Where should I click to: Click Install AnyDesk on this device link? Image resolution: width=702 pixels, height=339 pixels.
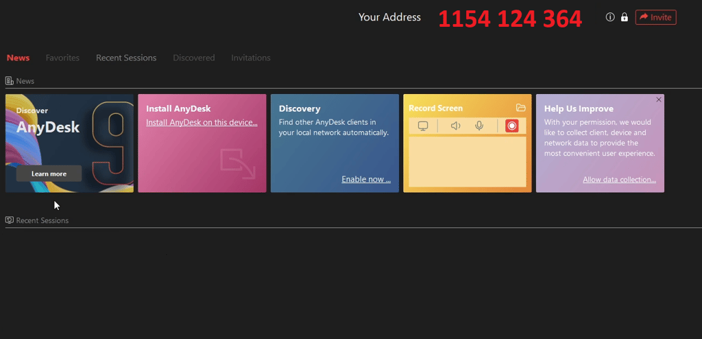click(202, 122)
